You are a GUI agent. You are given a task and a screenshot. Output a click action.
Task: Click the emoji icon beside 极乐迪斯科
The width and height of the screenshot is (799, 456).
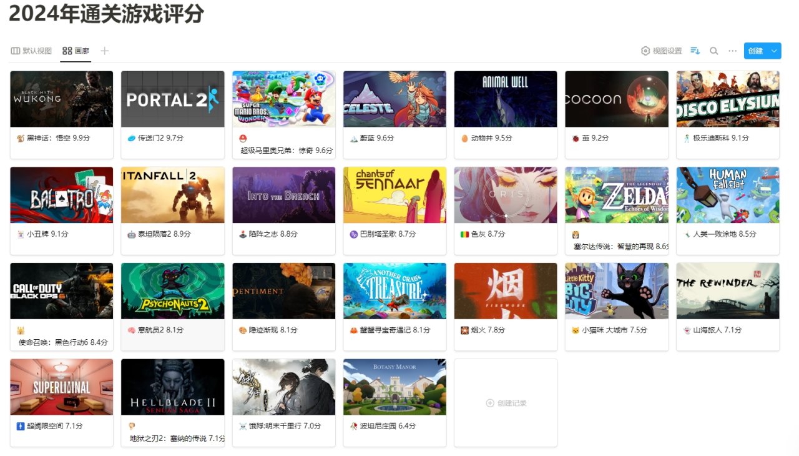(x=687, y=138)
